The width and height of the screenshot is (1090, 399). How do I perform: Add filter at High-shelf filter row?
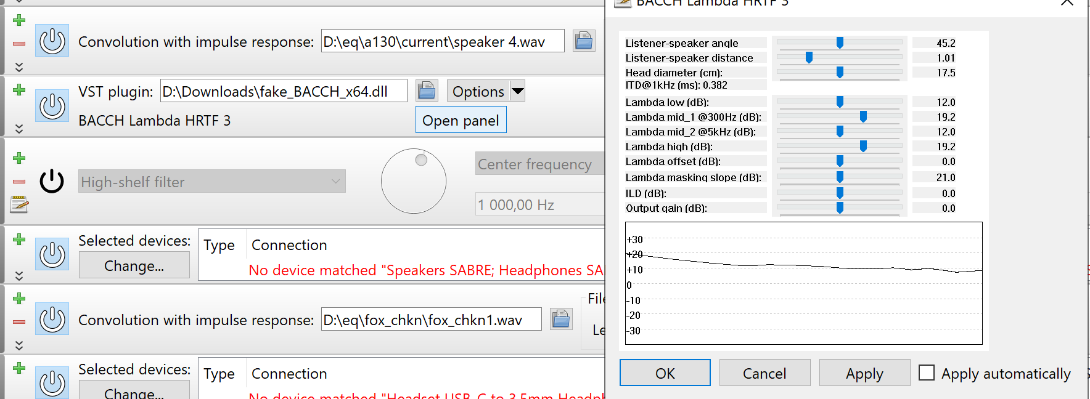19,158
